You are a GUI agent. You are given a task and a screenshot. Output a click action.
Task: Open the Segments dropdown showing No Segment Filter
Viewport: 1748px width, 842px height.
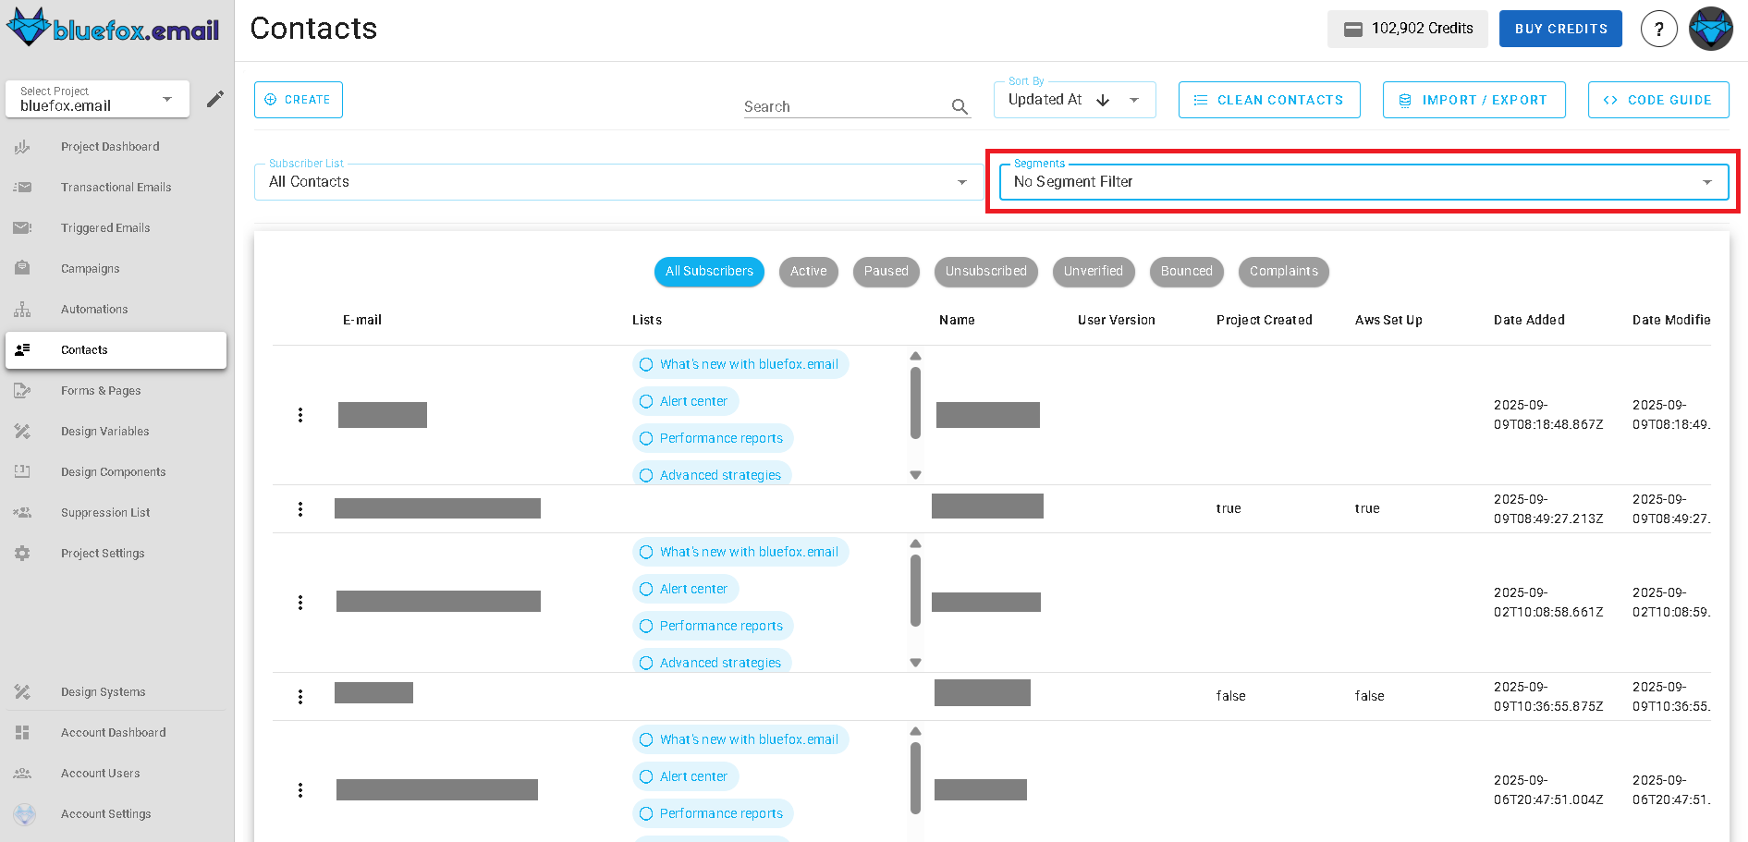1363,181
